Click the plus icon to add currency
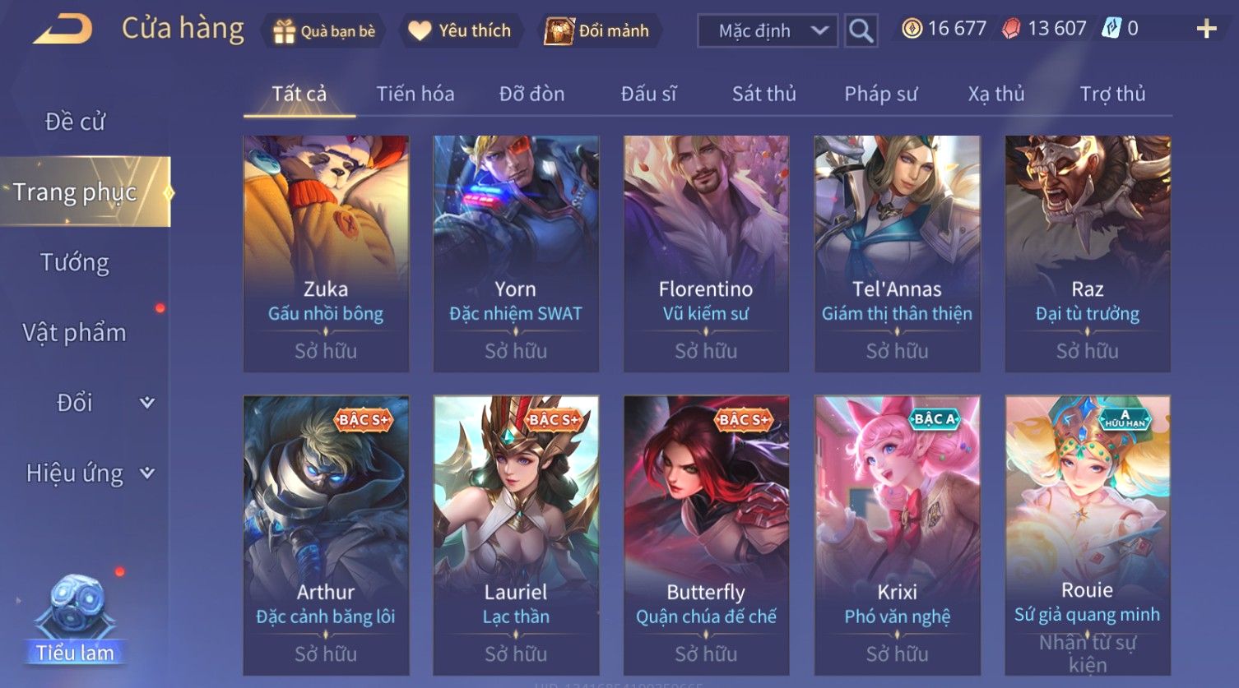 (1206, 30)
